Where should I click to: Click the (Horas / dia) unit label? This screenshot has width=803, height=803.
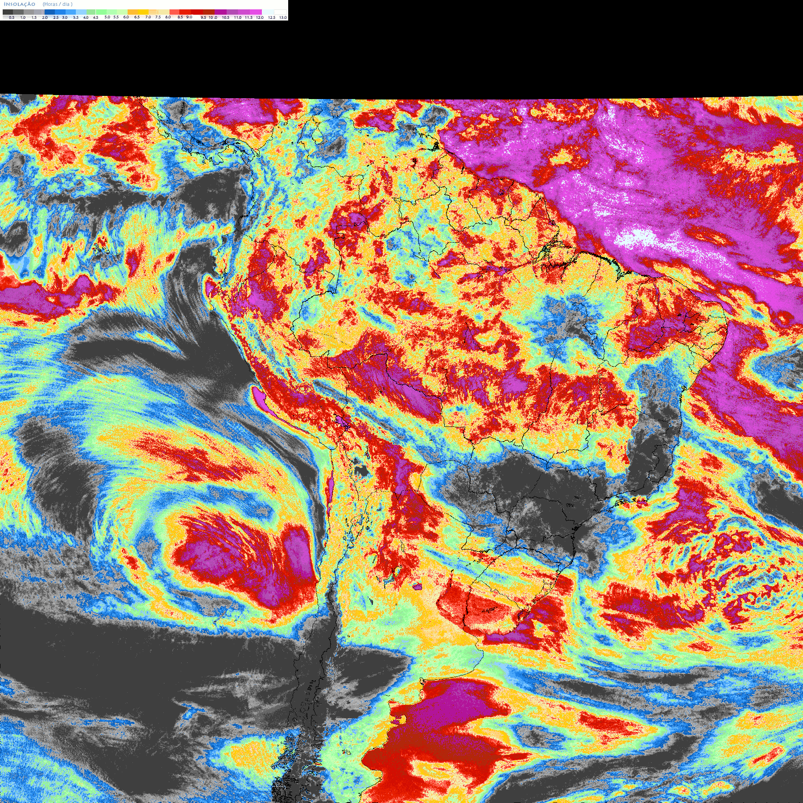pos(58,4)
